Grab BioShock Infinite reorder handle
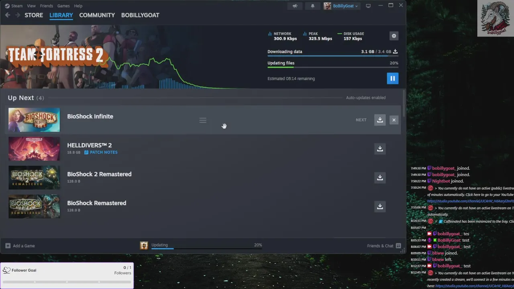The width and height of the screenshot is (514, 289). [x=203, y=120]
